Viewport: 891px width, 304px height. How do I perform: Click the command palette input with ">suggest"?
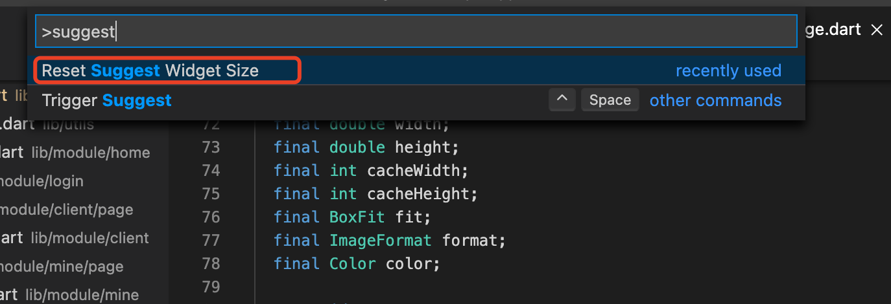point(415,31)
